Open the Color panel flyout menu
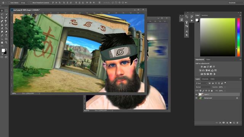244x137 pixels. pos(240,15)
